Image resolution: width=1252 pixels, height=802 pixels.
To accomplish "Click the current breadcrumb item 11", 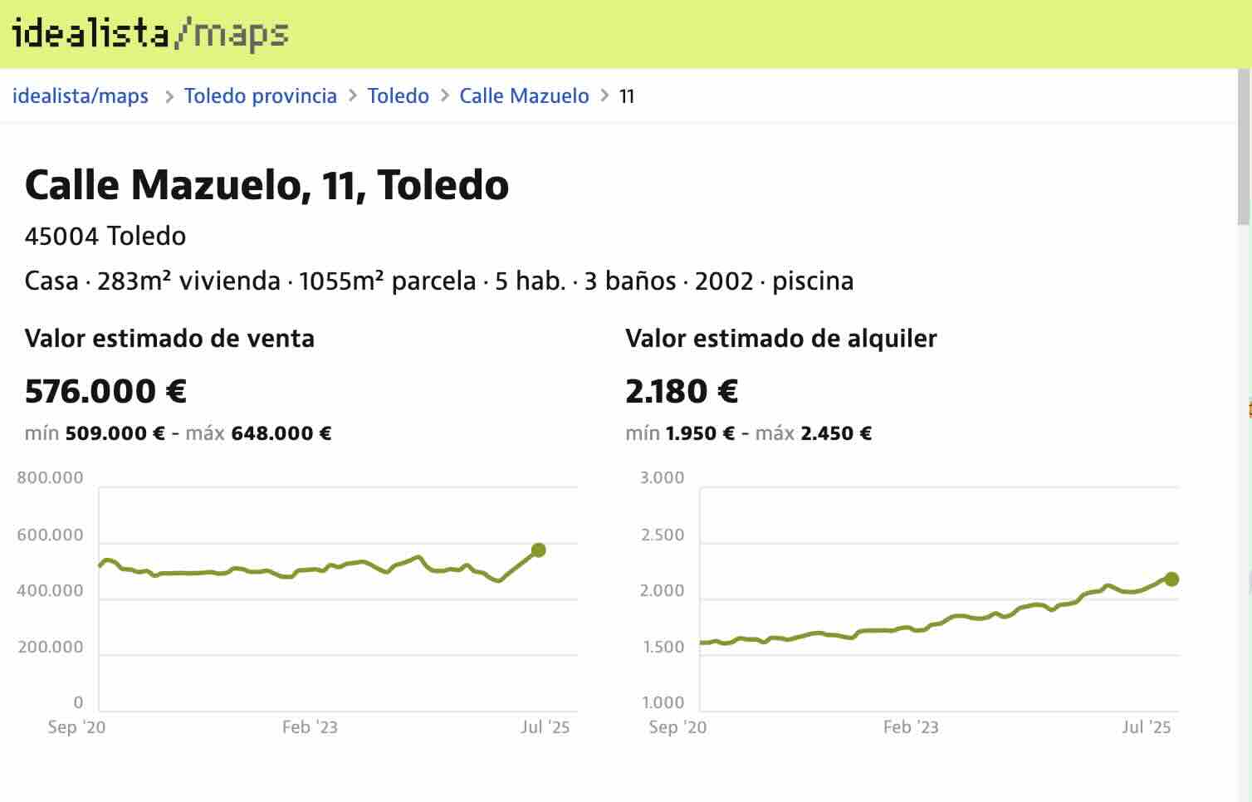I will tap(627, 96).
